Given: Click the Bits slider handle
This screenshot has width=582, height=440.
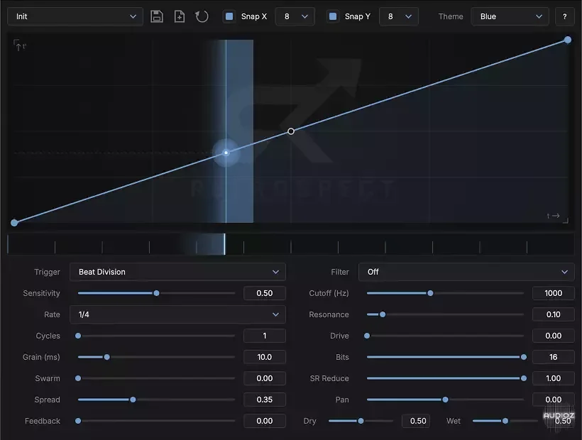Looking at the screenshot, I should click(524, 357).
